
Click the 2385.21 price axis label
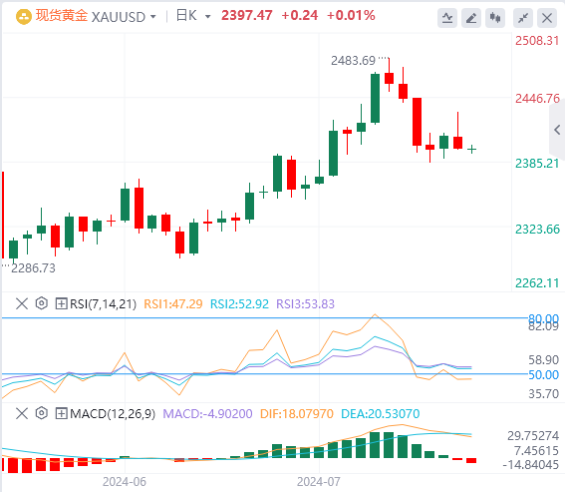point(537,163)
